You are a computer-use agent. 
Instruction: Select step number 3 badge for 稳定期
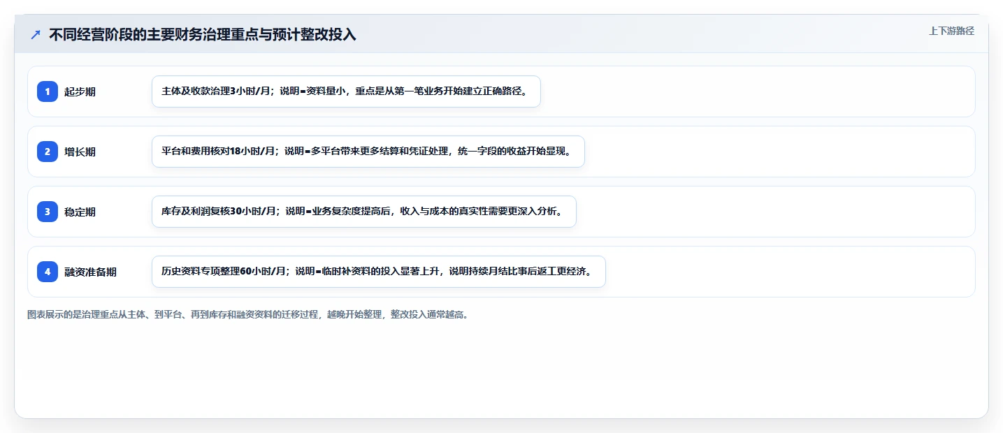[48, 212]
